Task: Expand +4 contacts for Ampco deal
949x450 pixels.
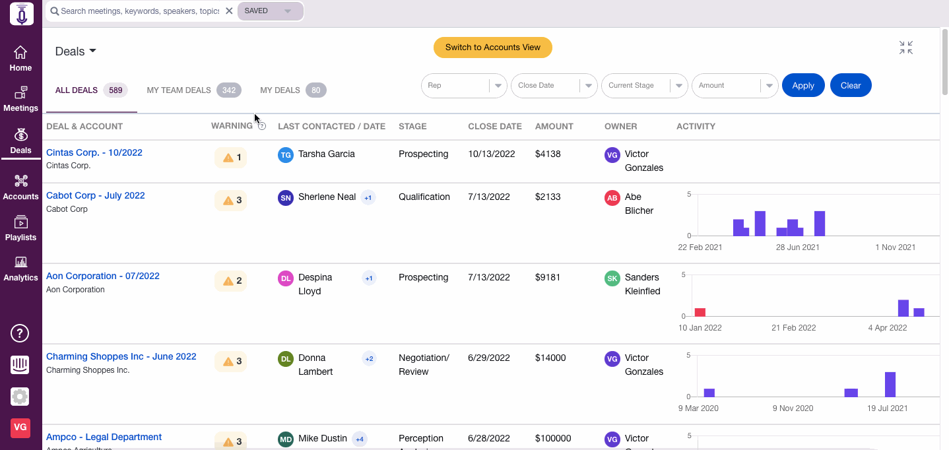Action: tap(360, 439)
